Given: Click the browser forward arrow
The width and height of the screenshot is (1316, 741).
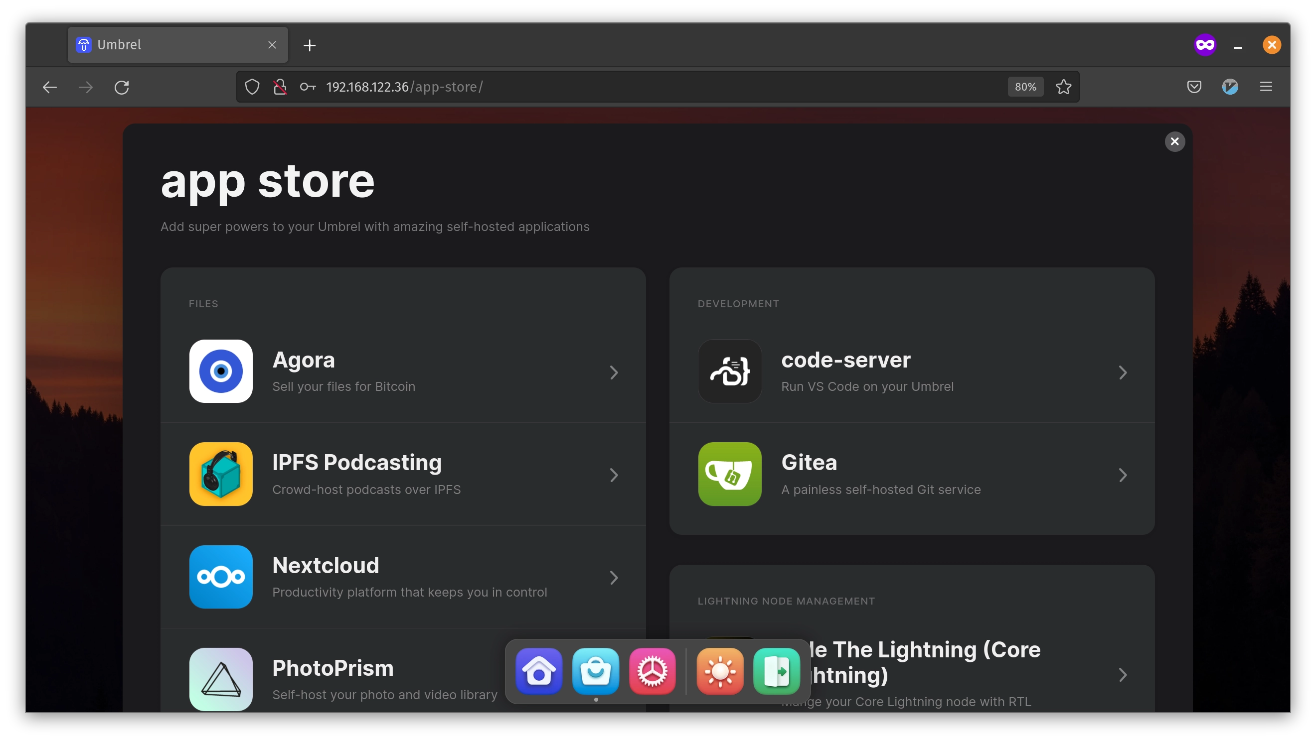Looking at the screenshot, I should tap(86, 87).
